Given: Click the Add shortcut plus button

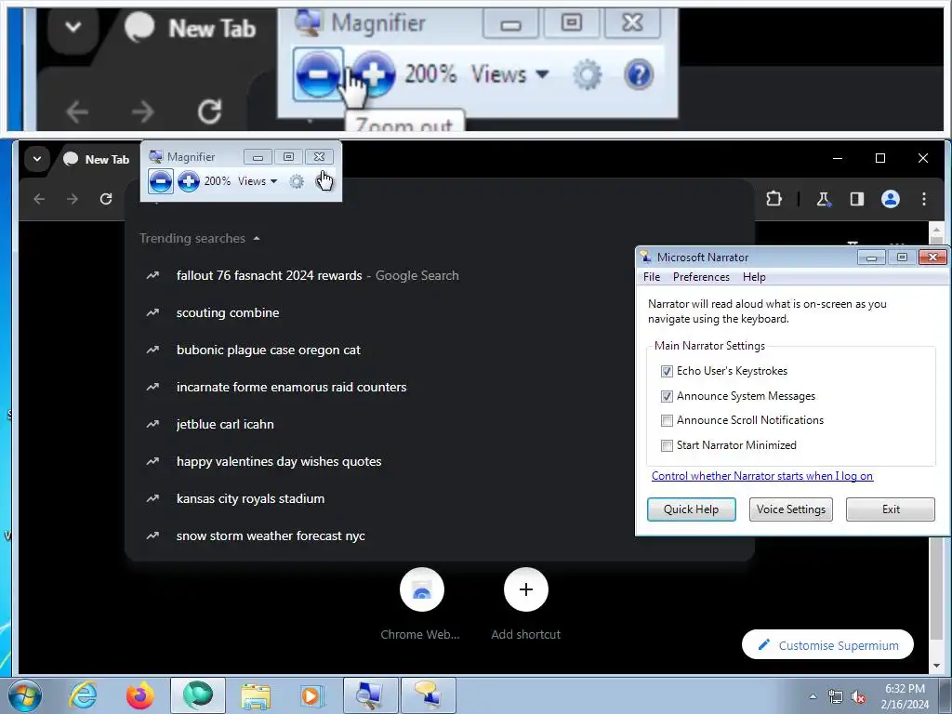Looking at the screenshot, I should 526,589.
